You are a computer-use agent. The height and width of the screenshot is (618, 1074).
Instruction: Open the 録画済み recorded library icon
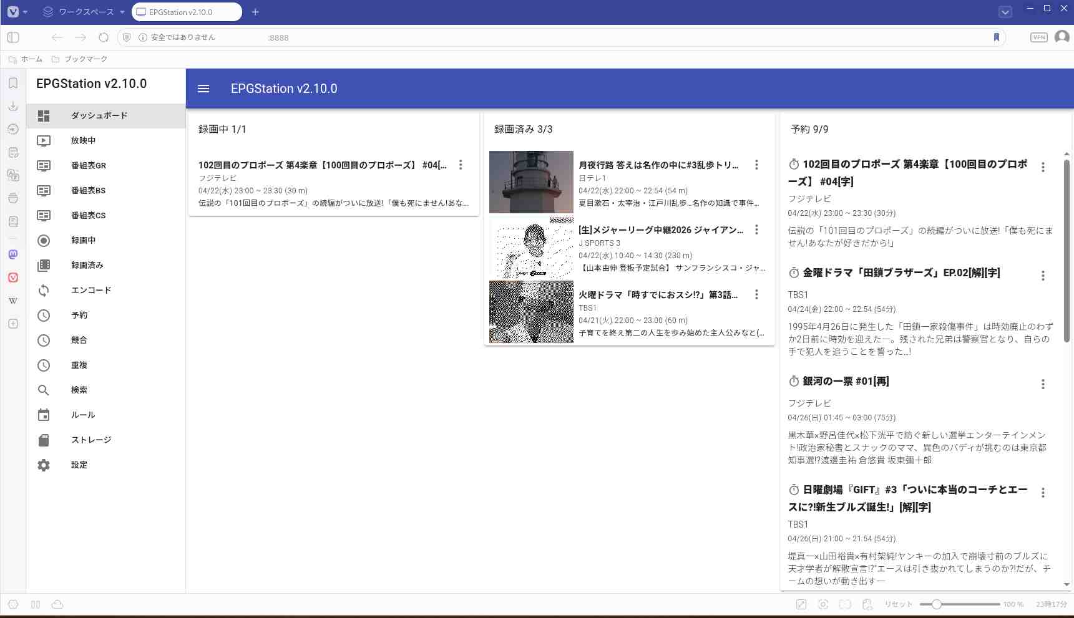click(x=44, y=266)
